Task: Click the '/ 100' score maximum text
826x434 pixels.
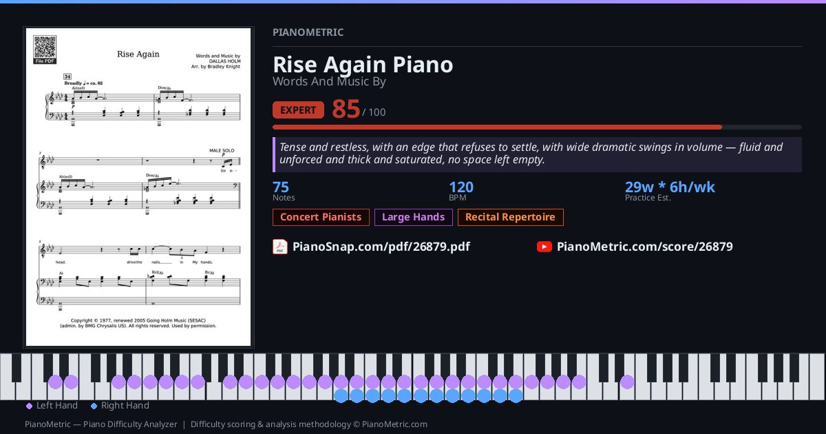Action: (374, 112)
